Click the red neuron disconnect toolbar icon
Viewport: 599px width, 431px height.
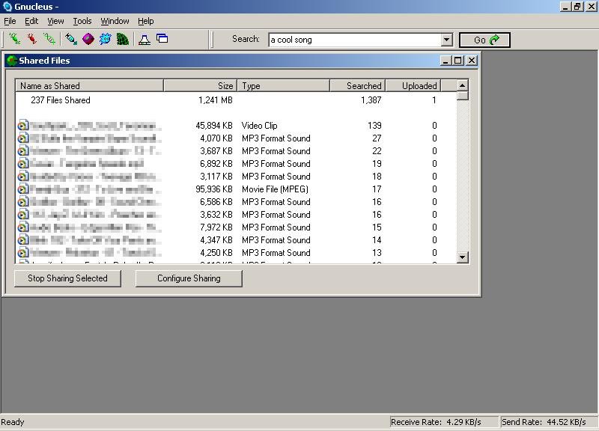[31, 39]
